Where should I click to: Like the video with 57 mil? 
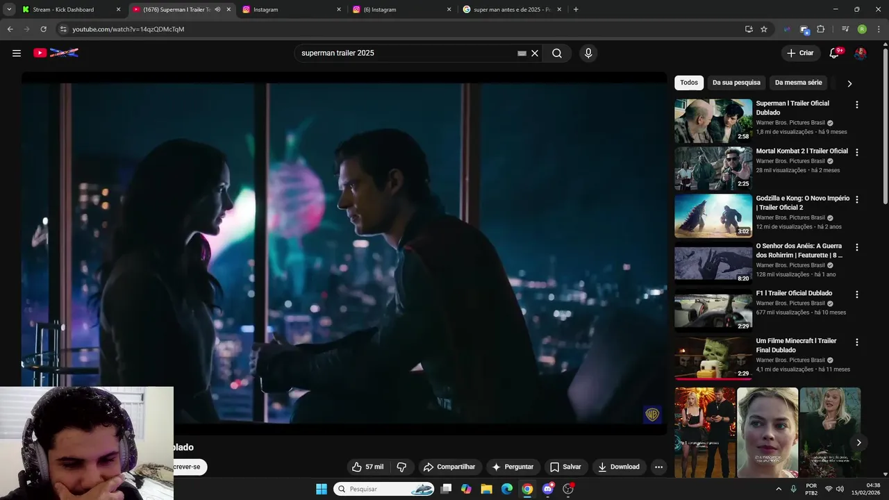[367, 467]
